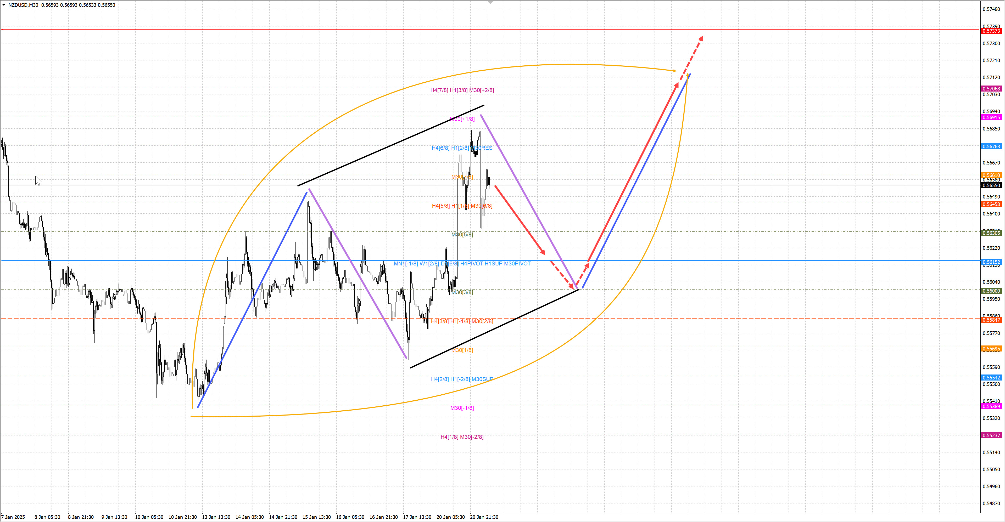Click the dashed red arrowhead at top right

click(x=701, y=38)
